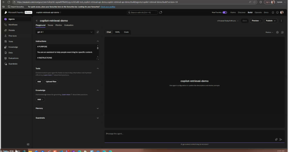Click the attach file paperclip icon

click(x=276, y=139)
